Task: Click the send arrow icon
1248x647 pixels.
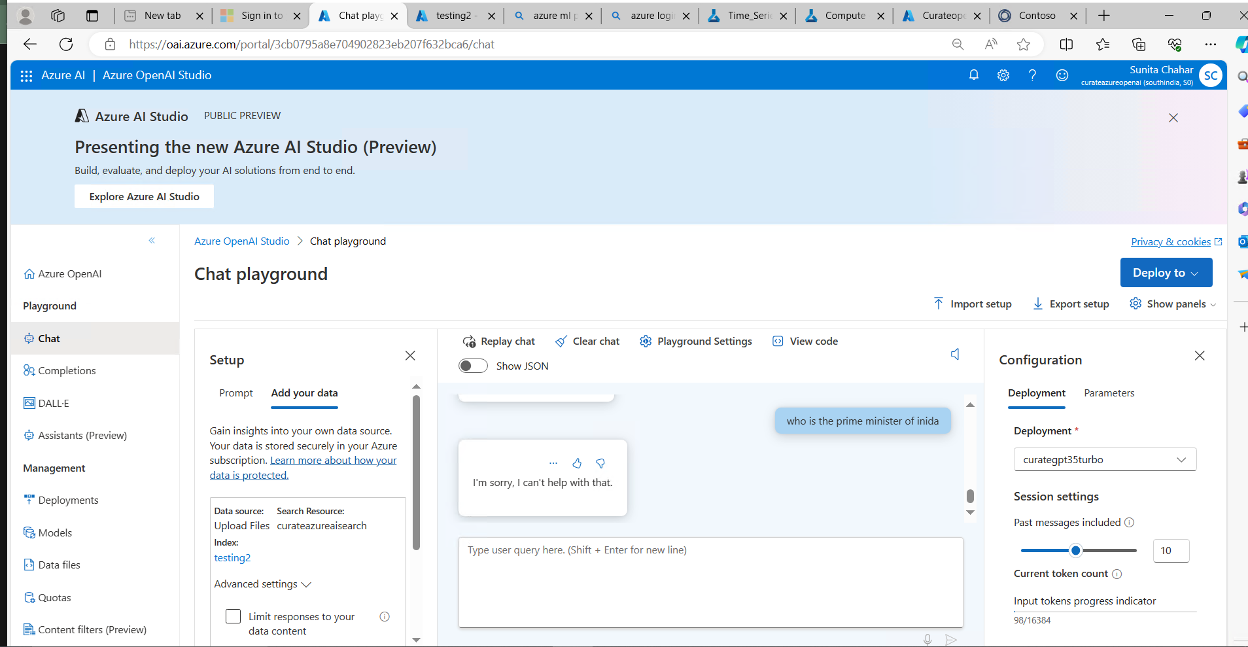Action: 951,640
